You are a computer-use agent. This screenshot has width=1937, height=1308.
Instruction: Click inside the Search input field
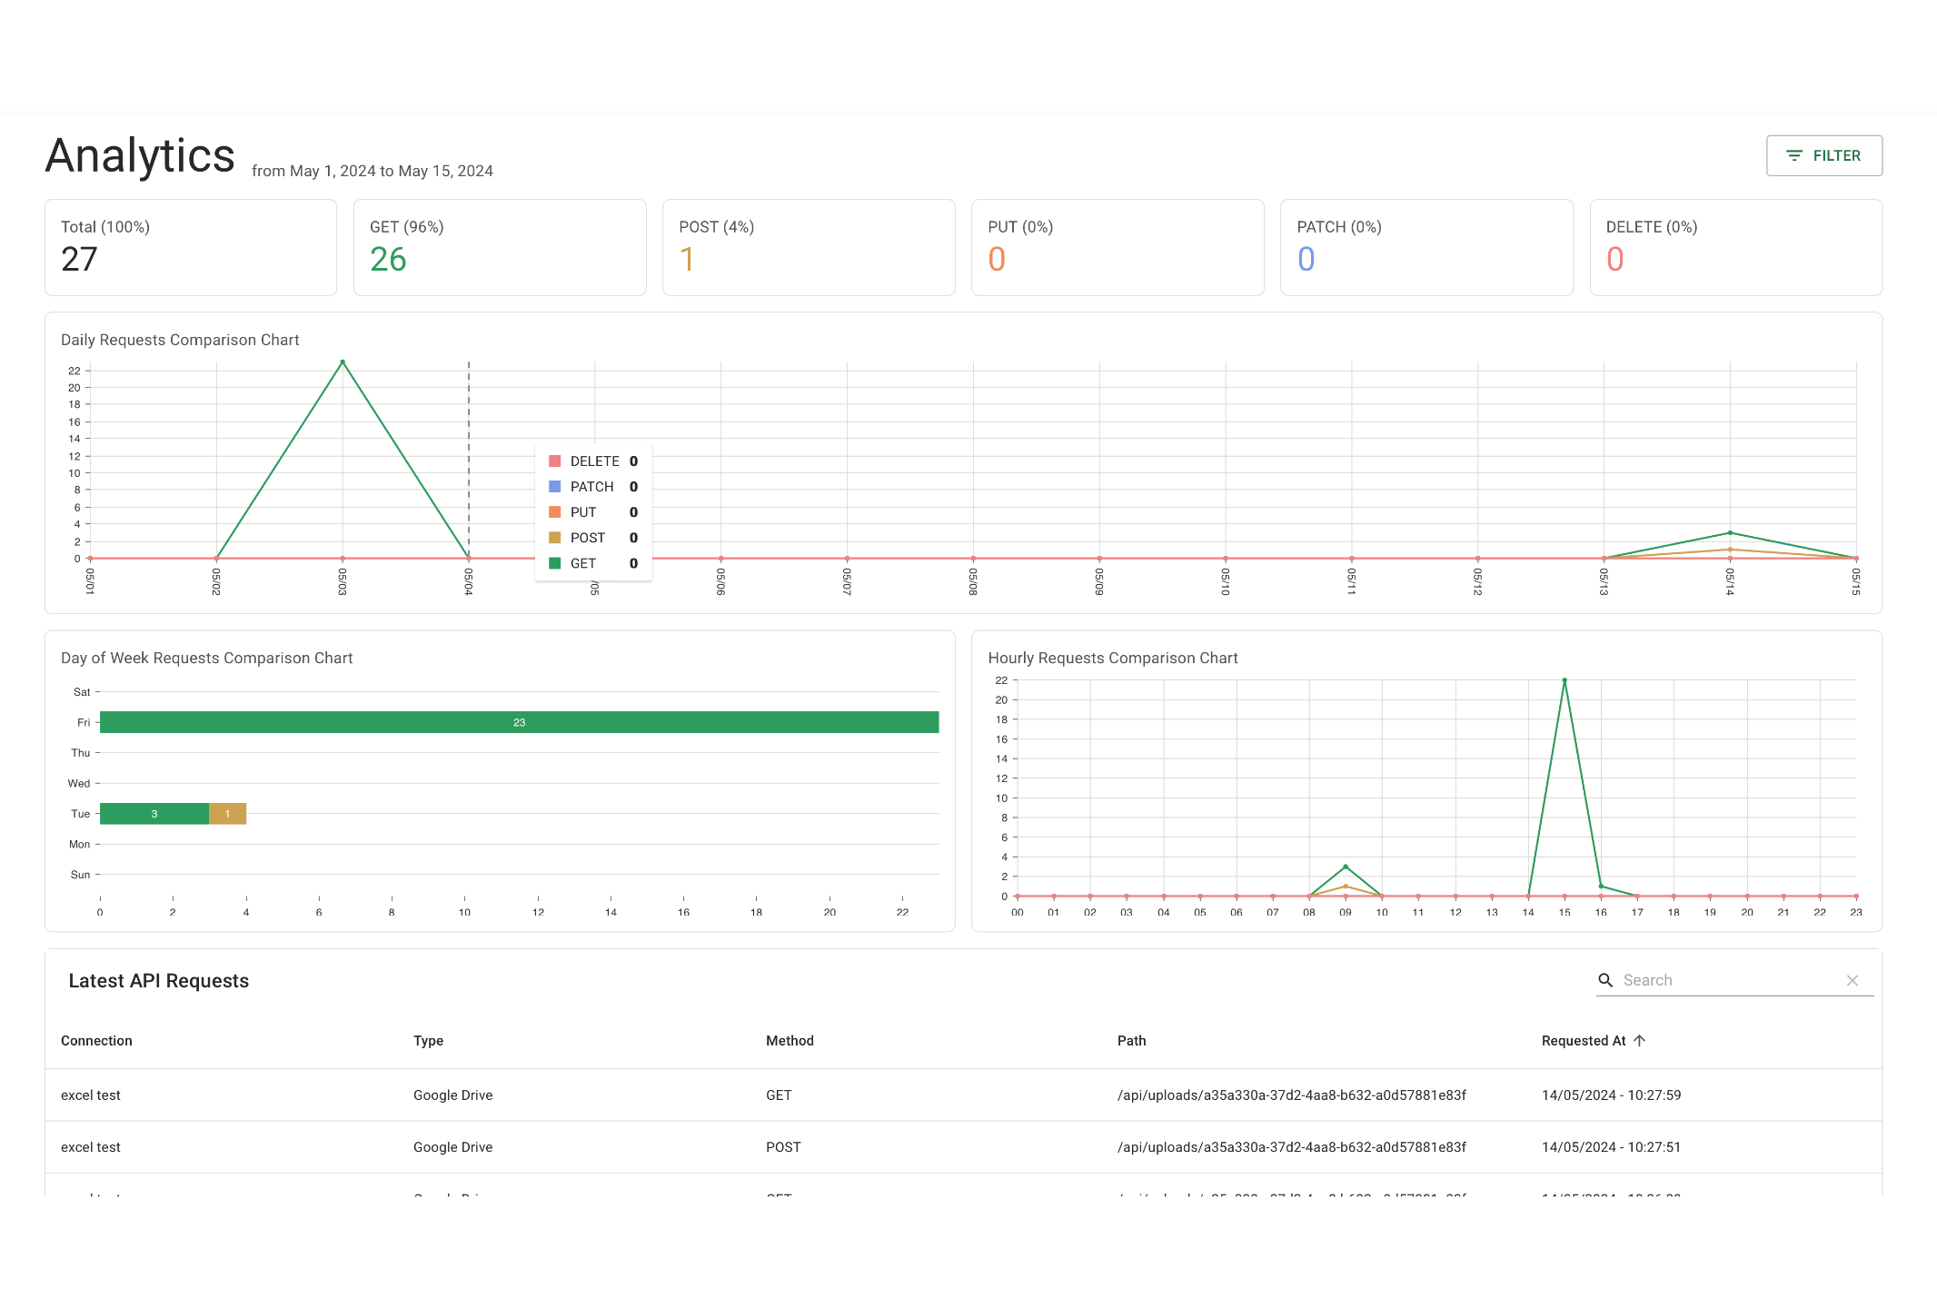pos(1708,980)
